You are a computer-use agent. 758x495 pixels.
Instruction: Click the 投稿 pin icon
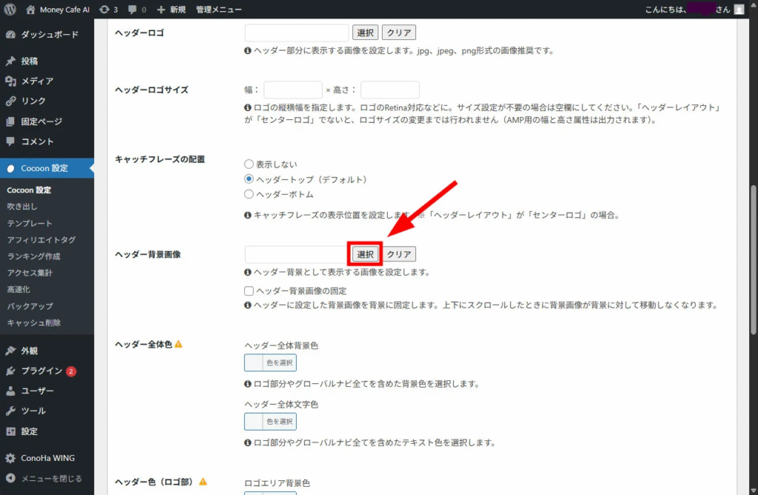[10, 61]
